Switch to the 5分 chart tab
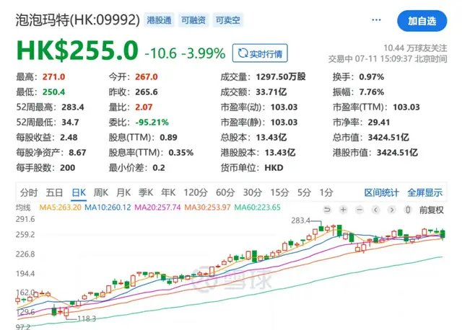 (x=304, y=192)
